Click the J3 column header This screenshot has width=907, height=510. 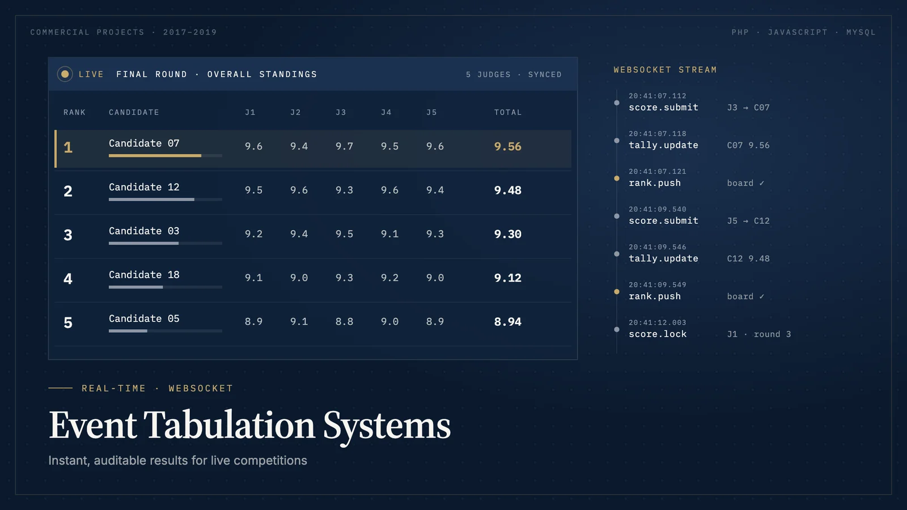[341, 112]
